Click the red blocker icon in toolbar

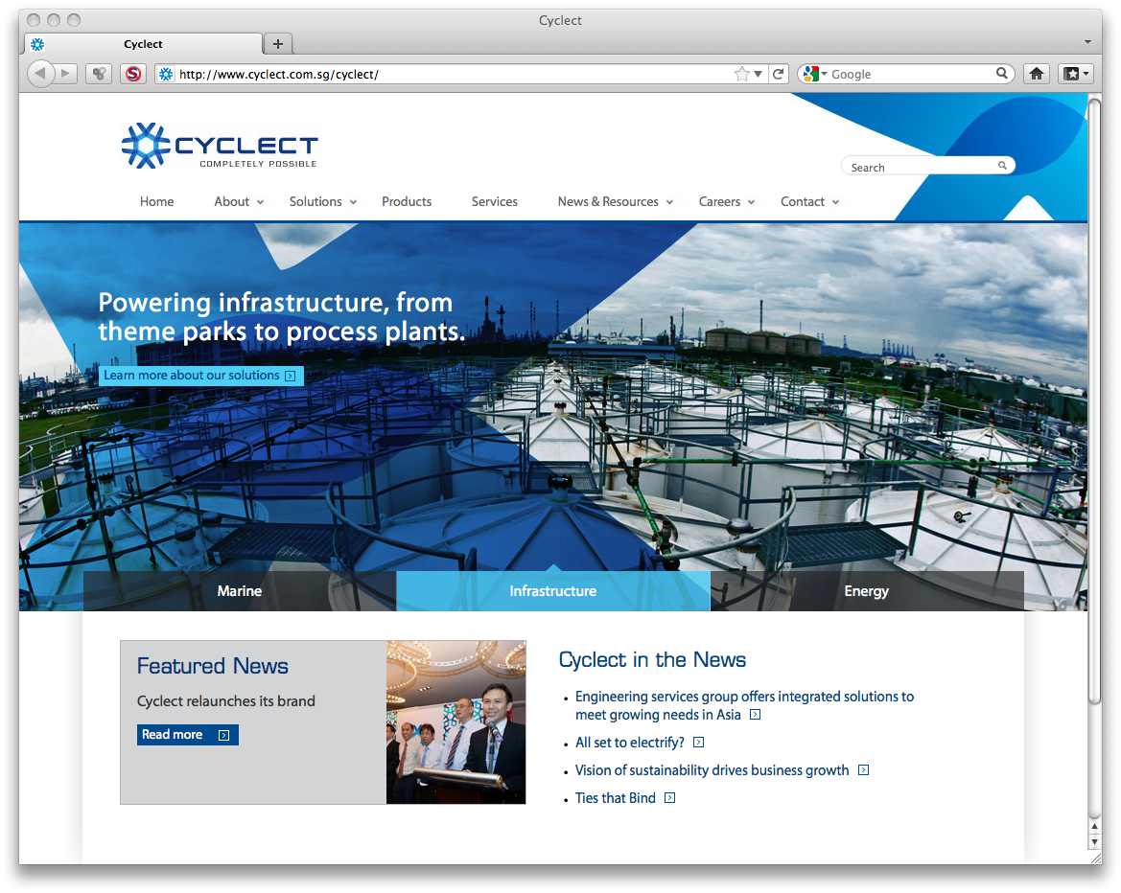coord(132,74)
